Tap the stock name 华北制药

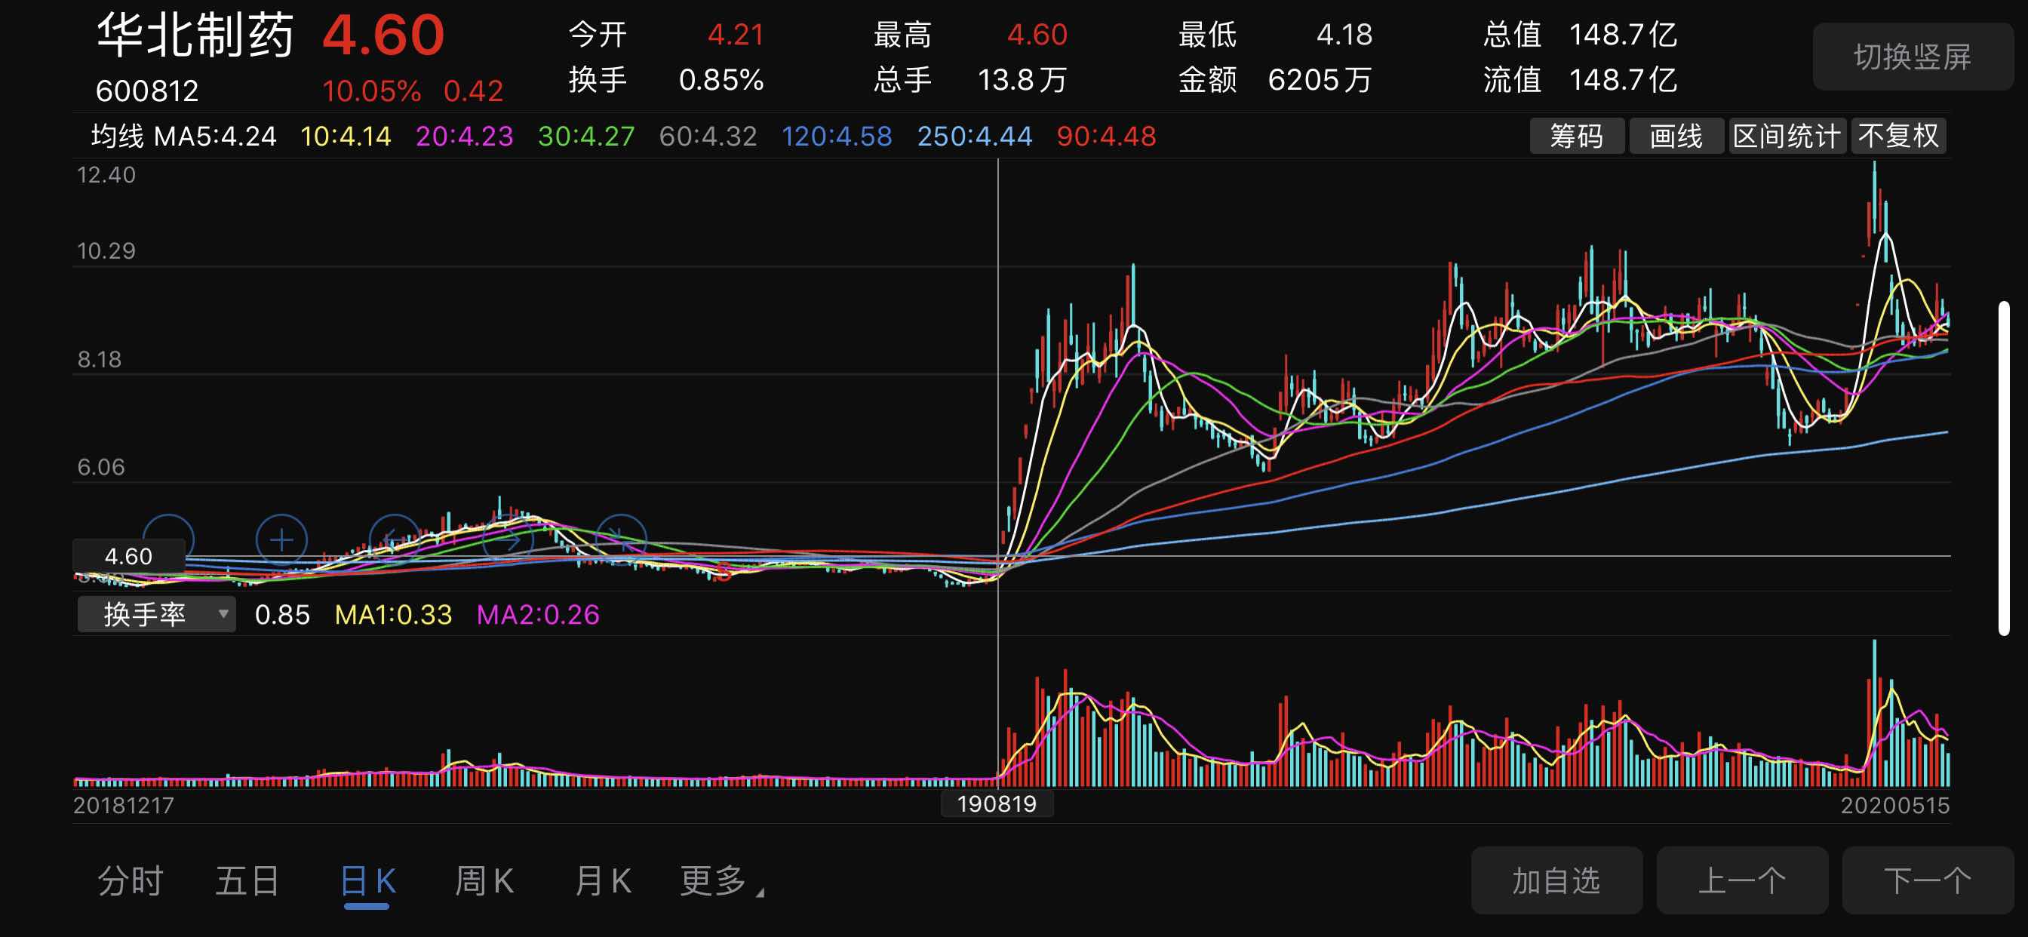195,36
